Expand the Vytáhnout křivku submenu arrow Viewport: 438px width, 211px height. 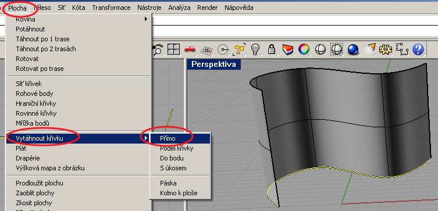145,138
